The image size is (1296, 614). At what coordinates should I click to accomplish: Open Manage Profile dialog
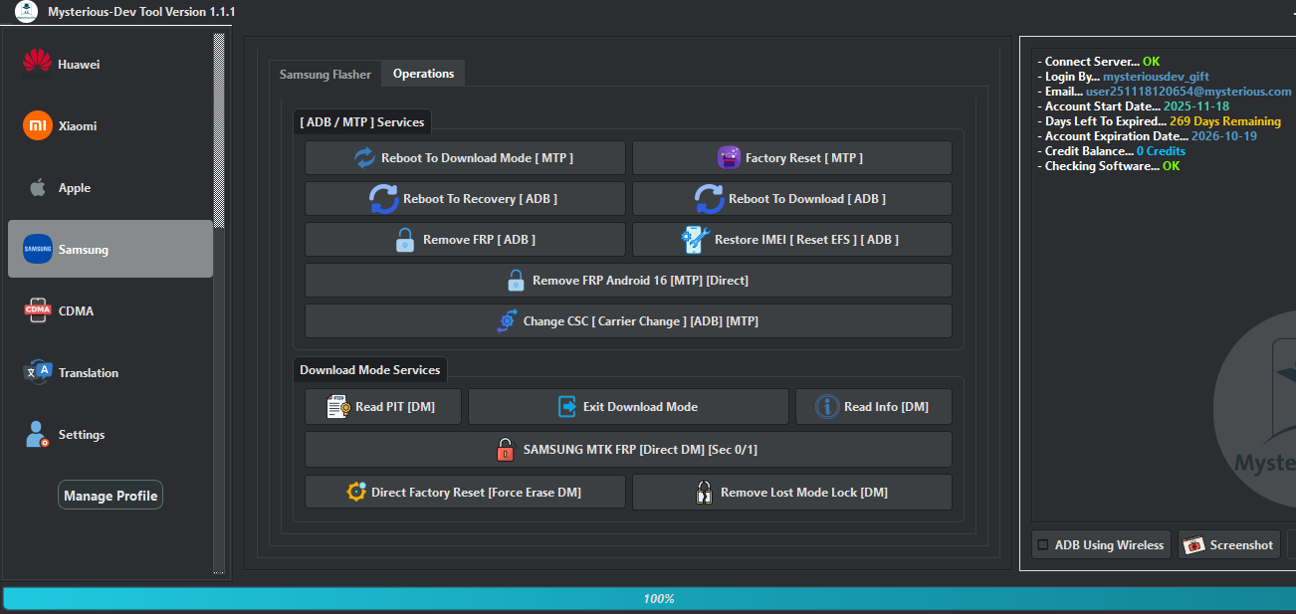109,495
